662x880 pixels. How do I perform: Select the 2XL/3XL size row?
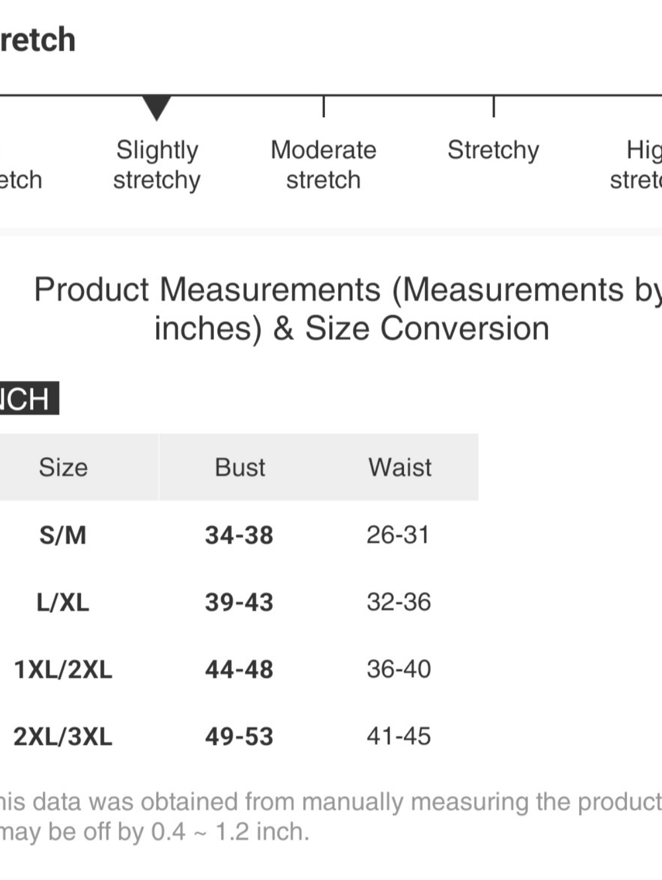coord(239,736)
